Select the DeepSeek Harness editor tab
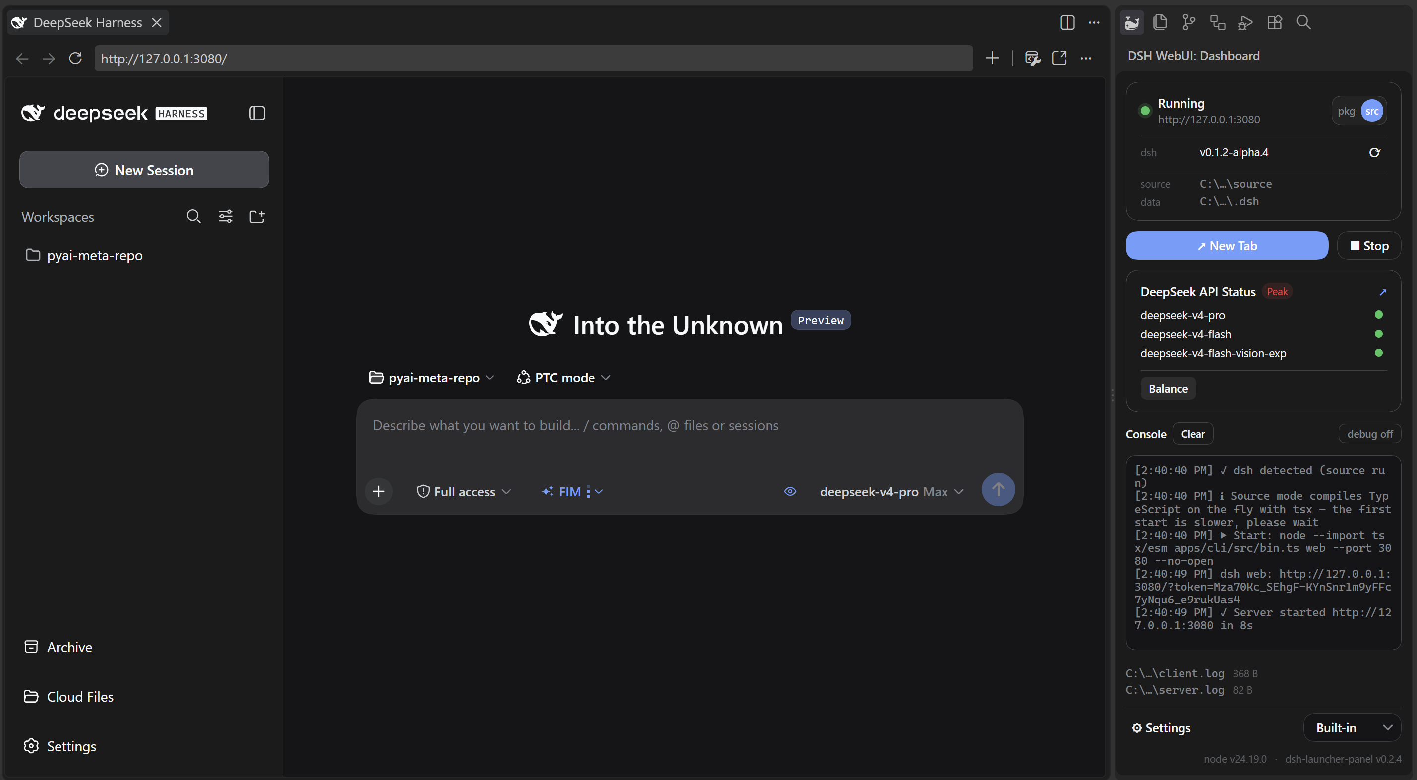 (88, 22)
